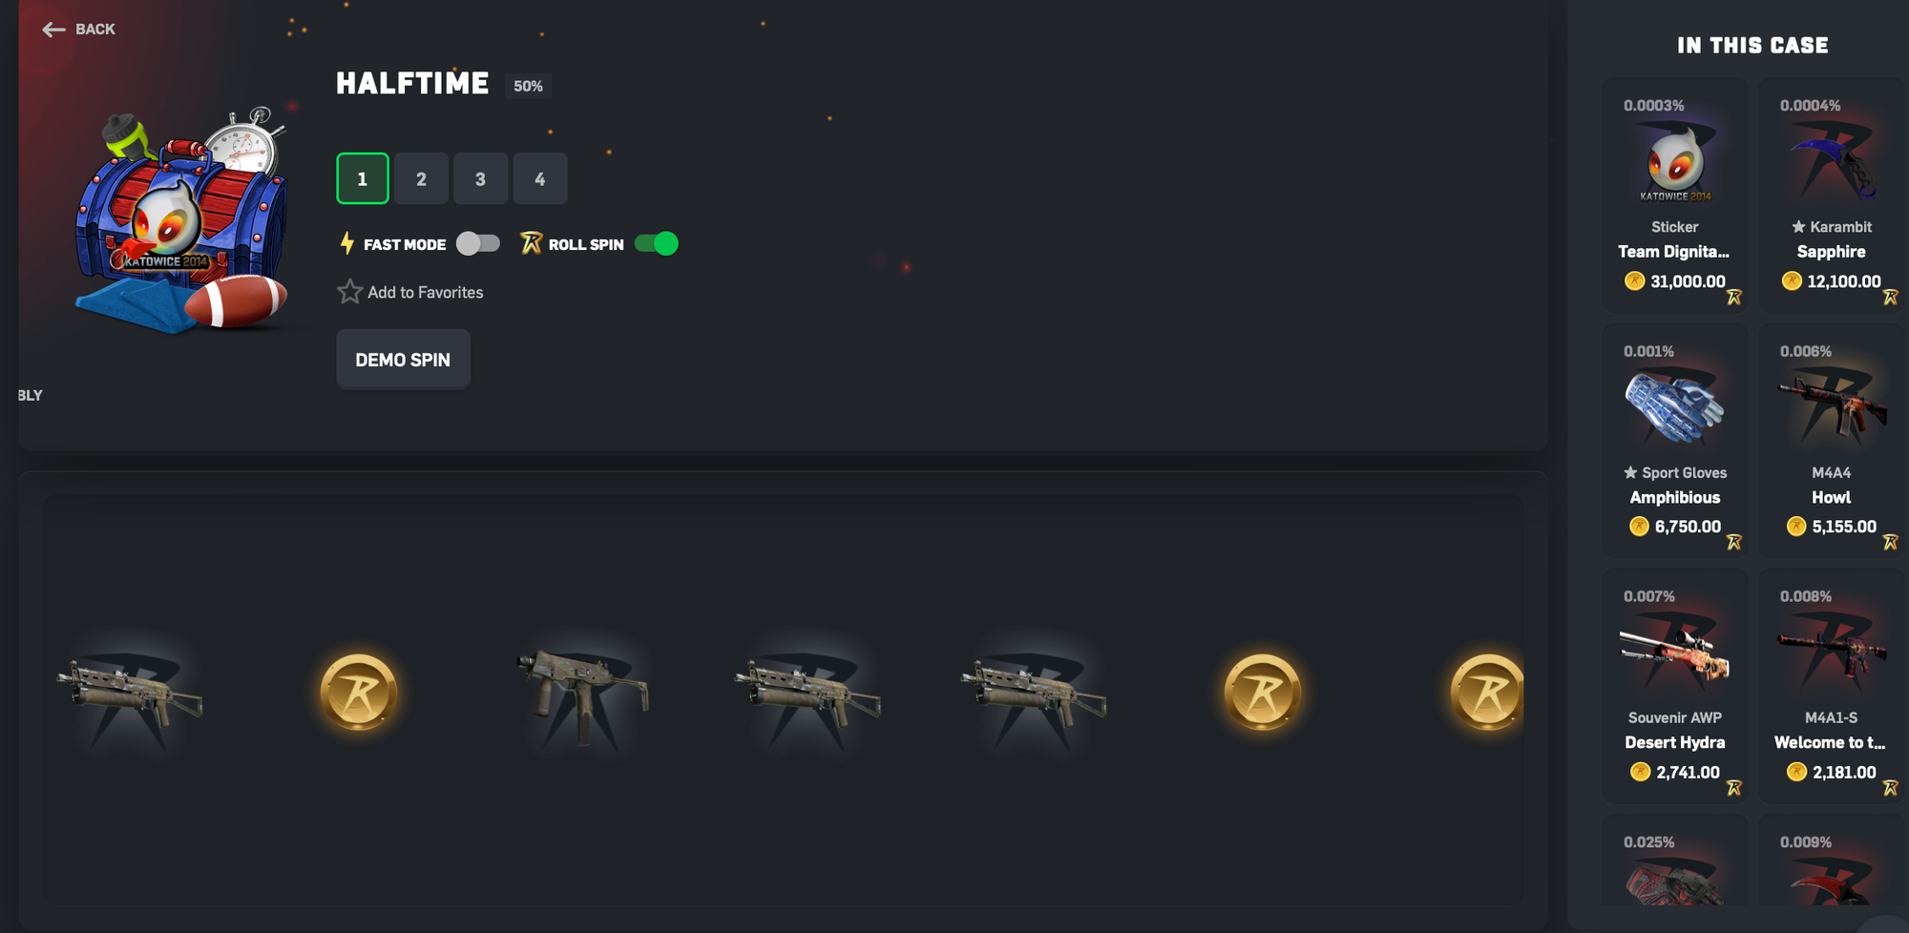The height and width of the screenshot is (933, 1909).
Task: Select 1 case open count
Action: click(363, 178)
